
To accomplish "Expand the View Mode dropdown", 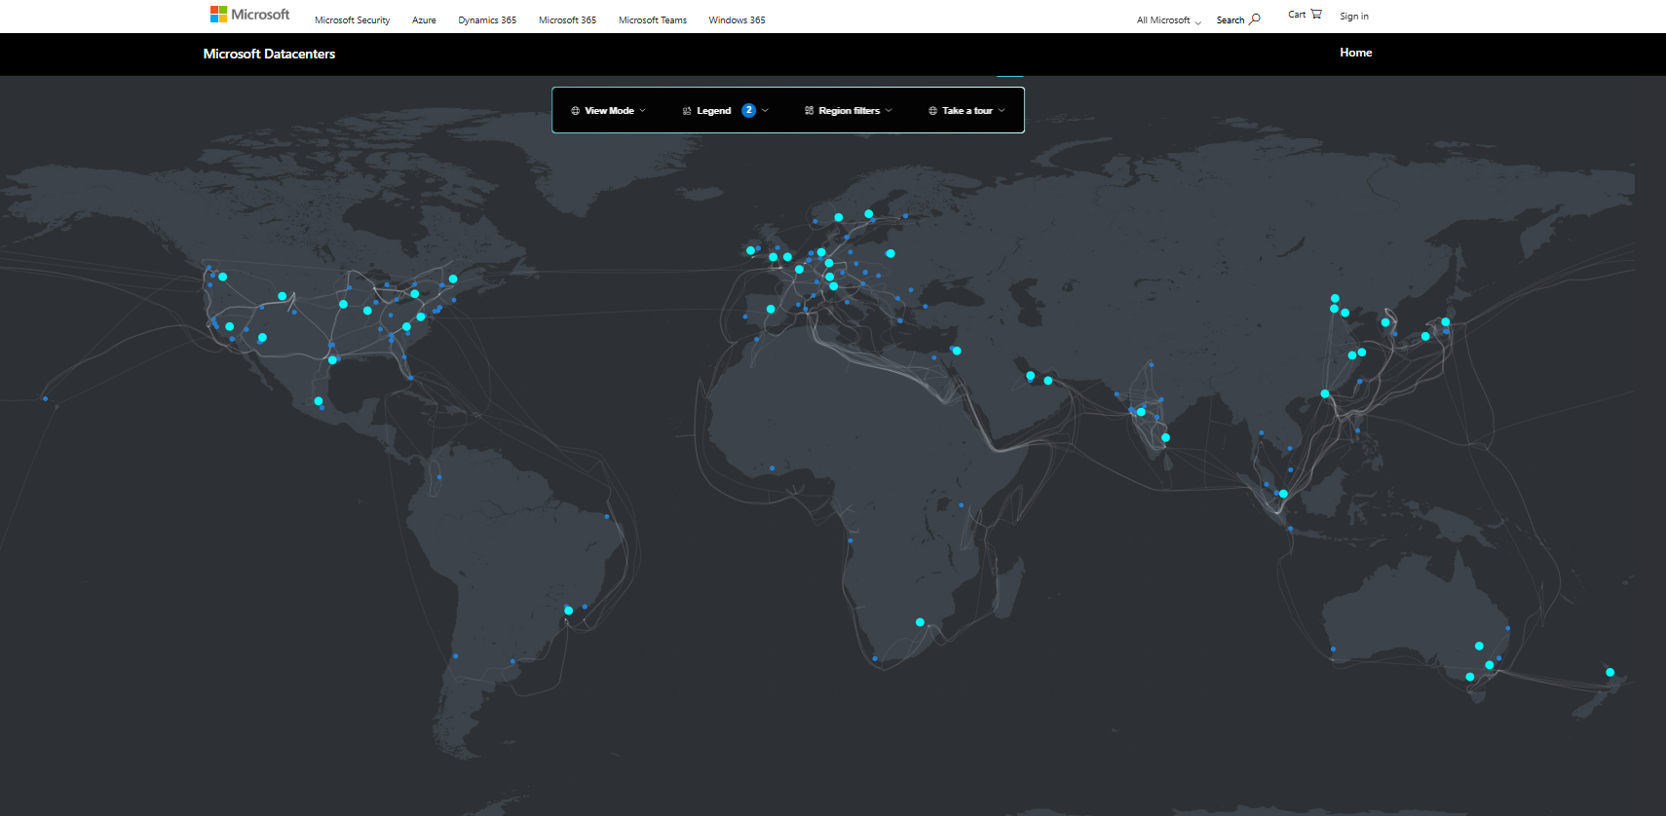I will [x=609, y=111].
